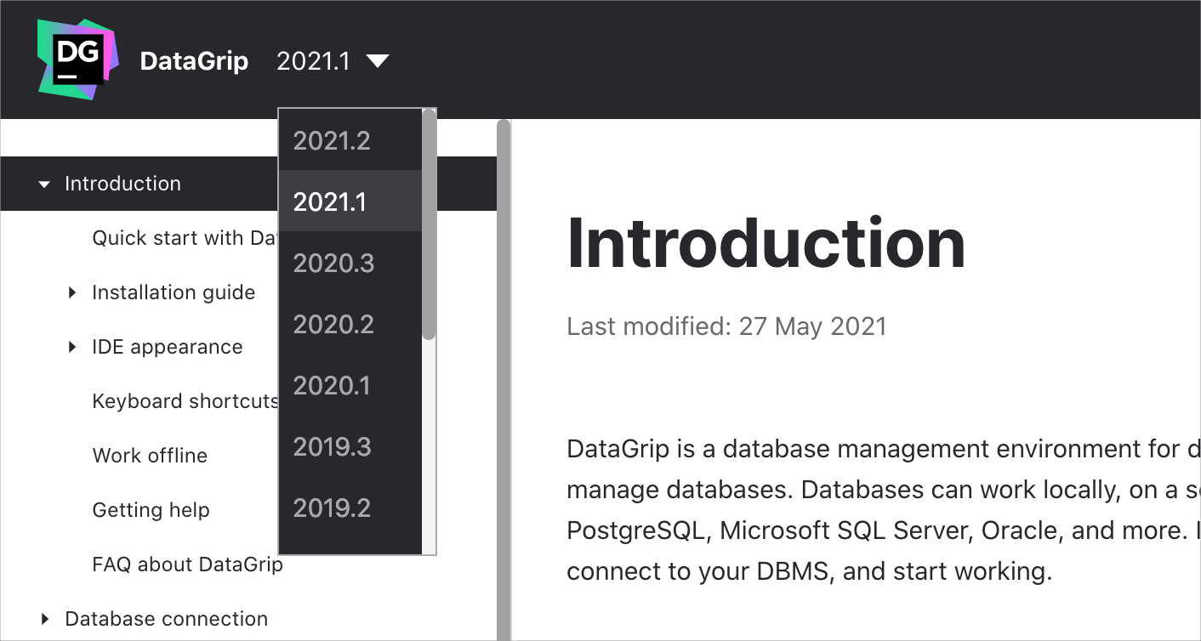Select version 2020.3 from the list
This screenshot has height=641, width=1201.
point(333,264)
